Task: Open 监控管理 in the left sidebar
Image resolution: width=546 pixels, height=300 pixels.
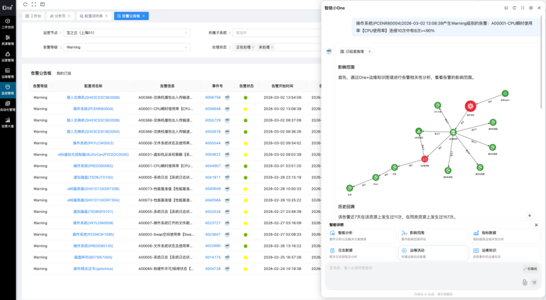Action: 8,89
